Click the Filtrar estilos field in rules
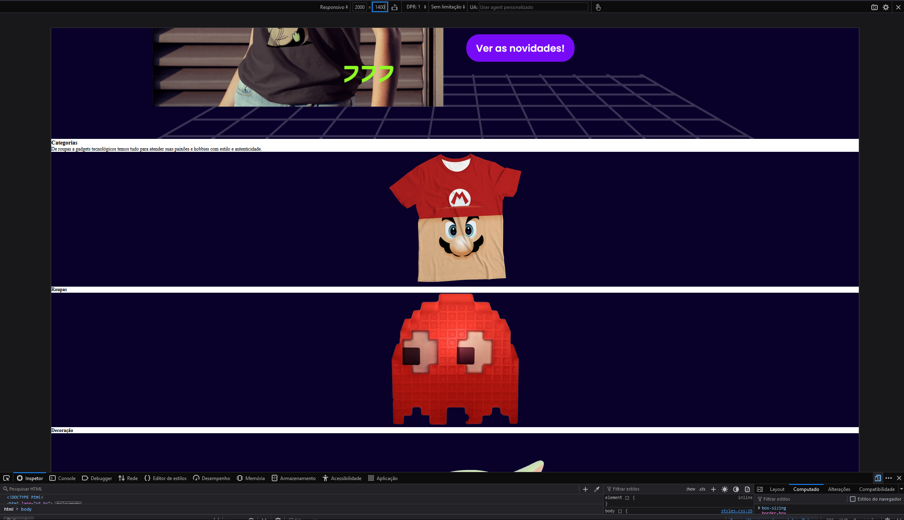The width and height of the screenshot is (904, 520). click(x=644, y=489)
